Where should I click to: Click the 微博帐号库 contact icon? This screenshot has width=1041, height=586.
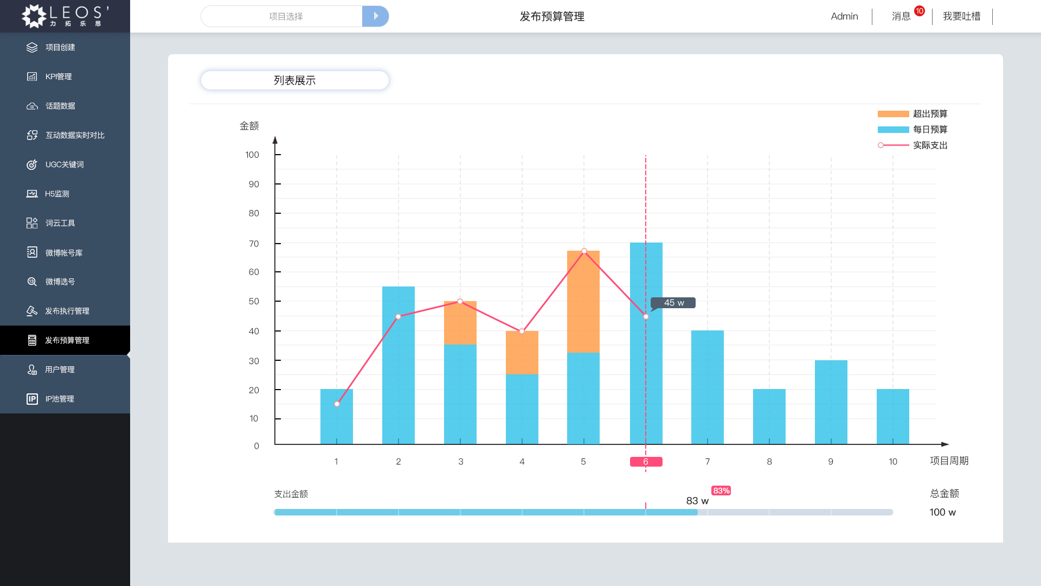click(32, 252)
